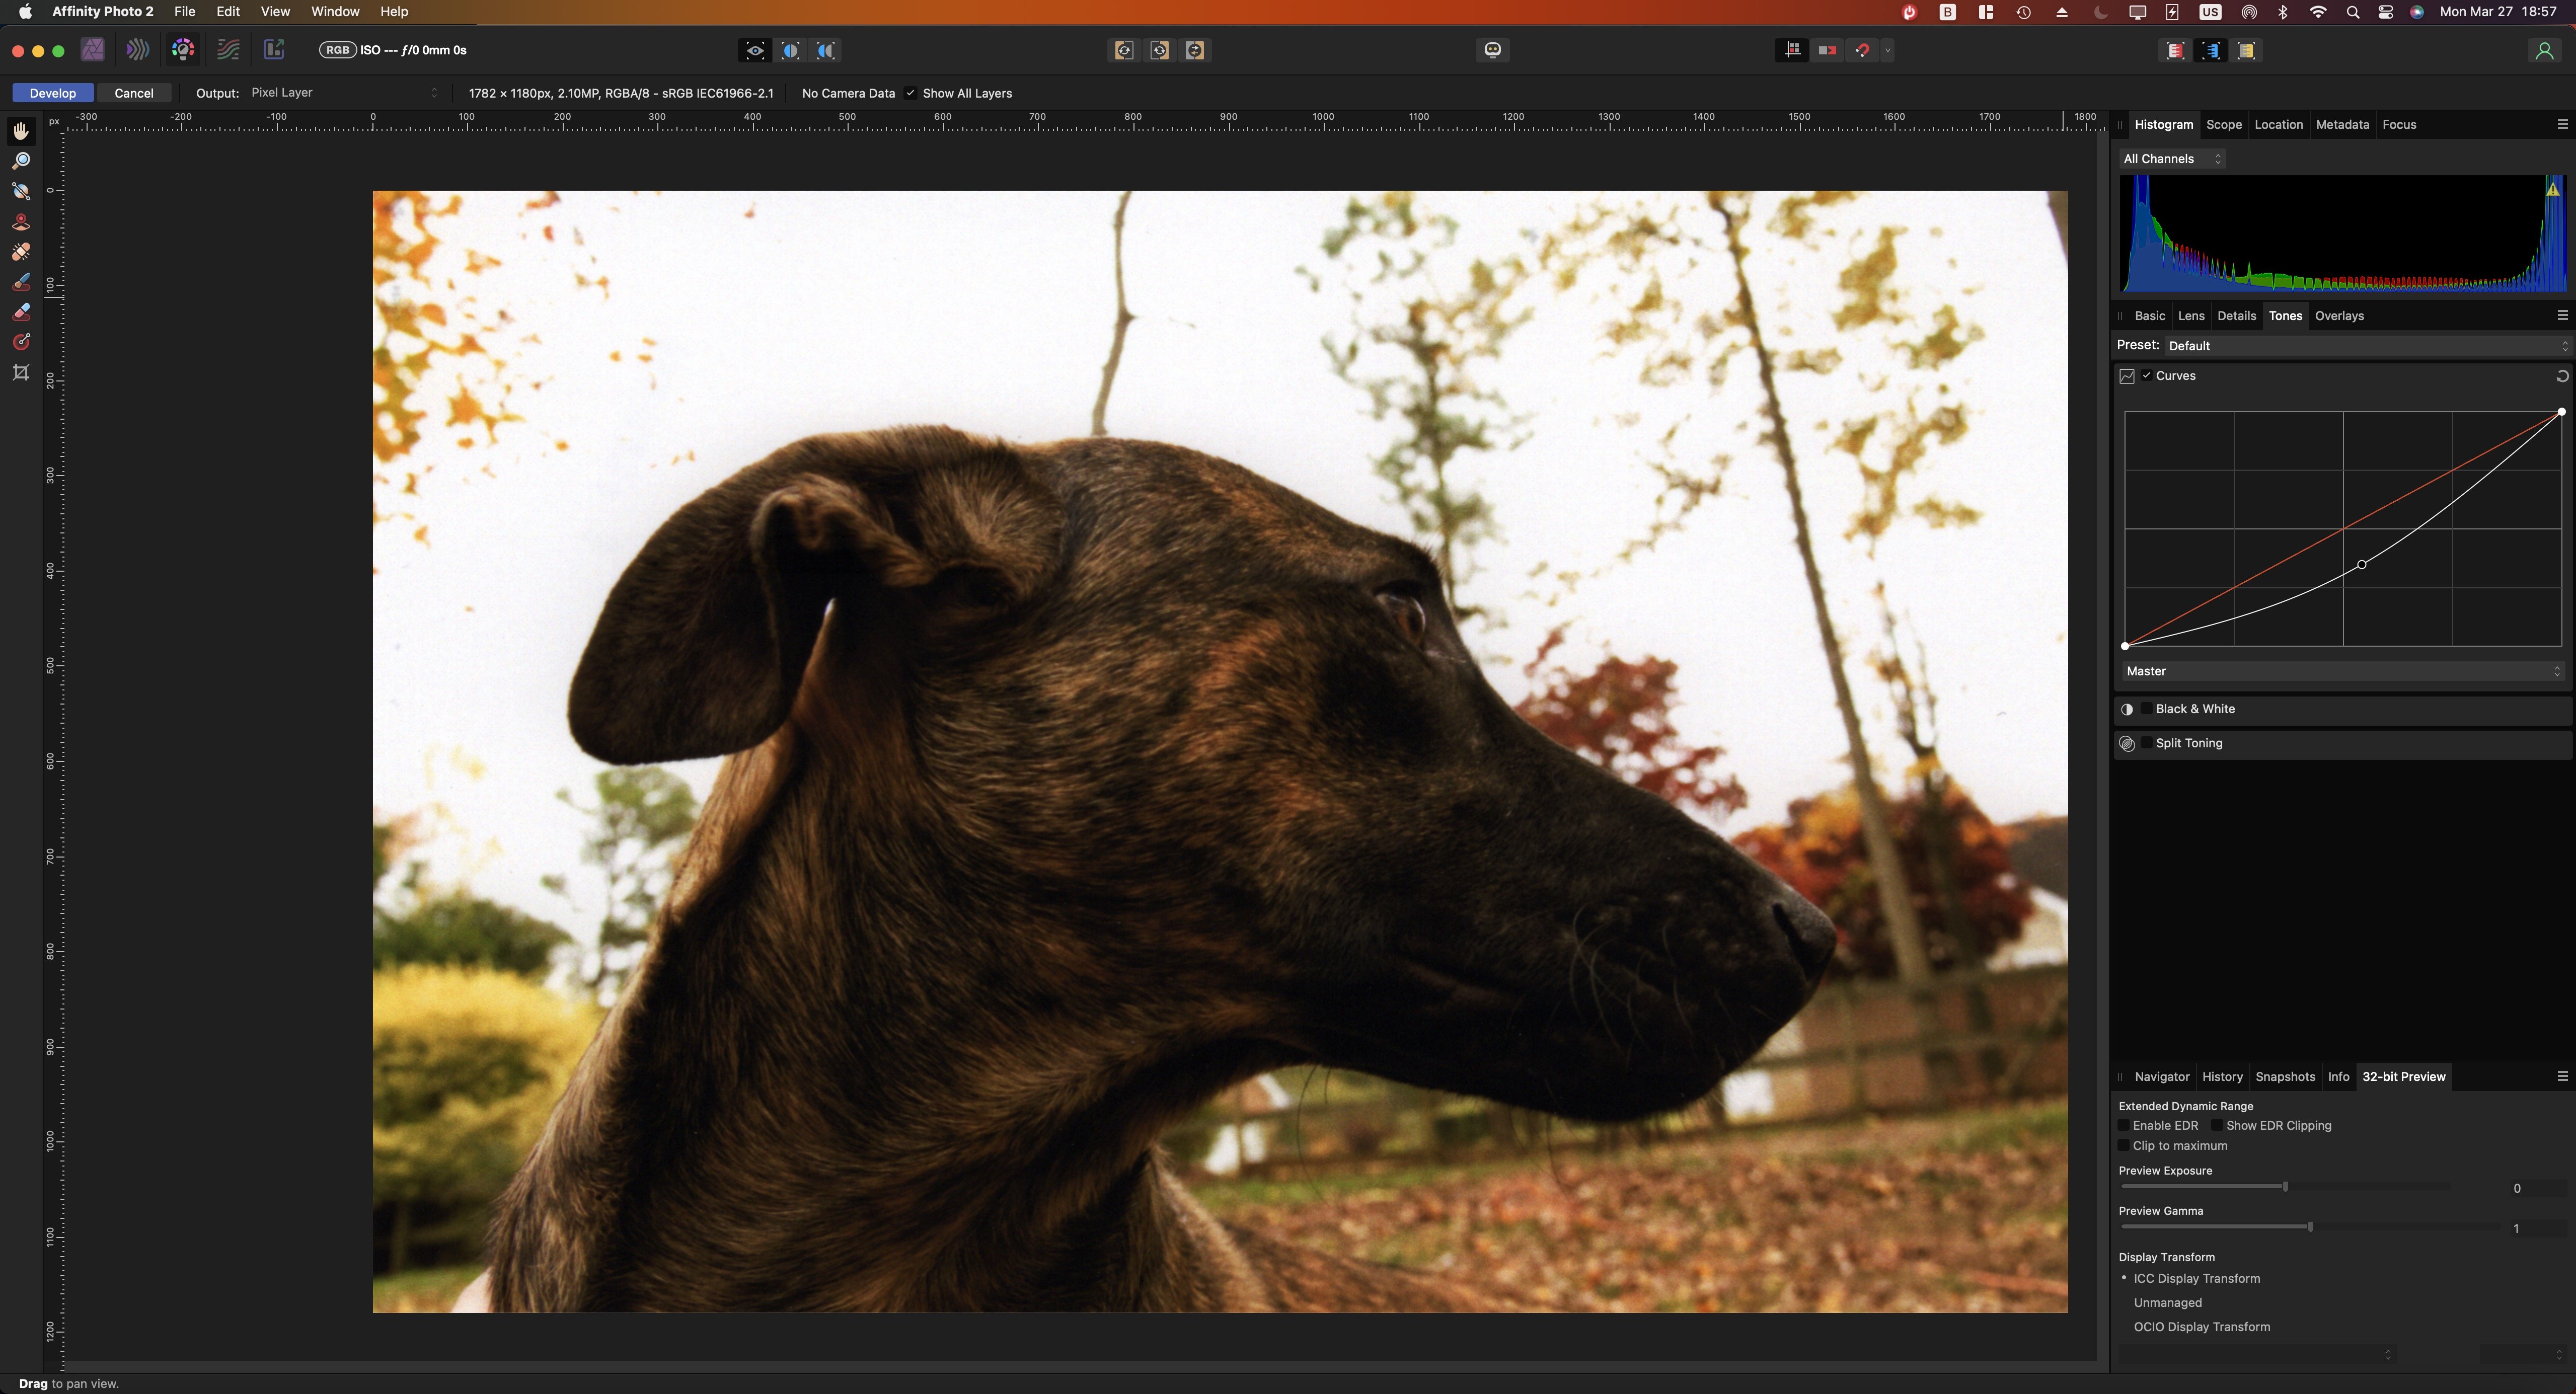Viewport: 2576px width, 1394px height.
Task: Select the Overlay Gradient tool
Action: 21,342
